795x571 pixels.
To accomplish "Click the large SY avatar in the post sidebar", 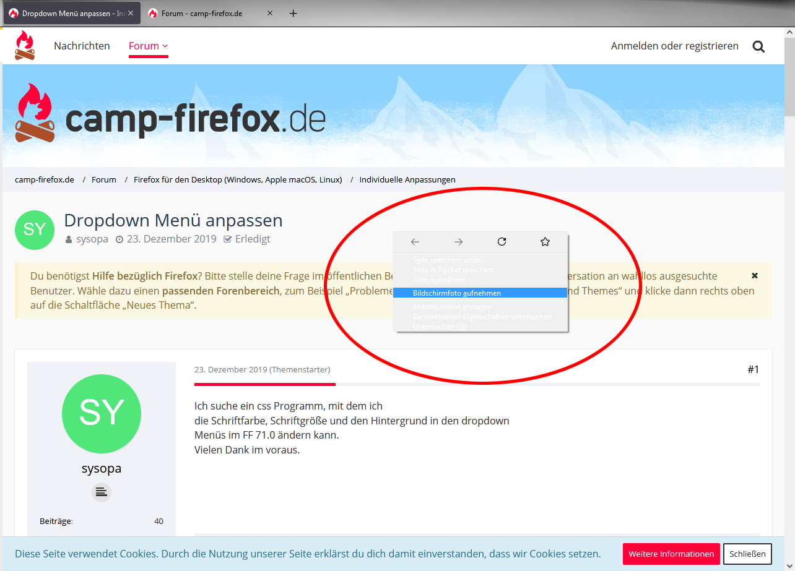I will [102, 414].
